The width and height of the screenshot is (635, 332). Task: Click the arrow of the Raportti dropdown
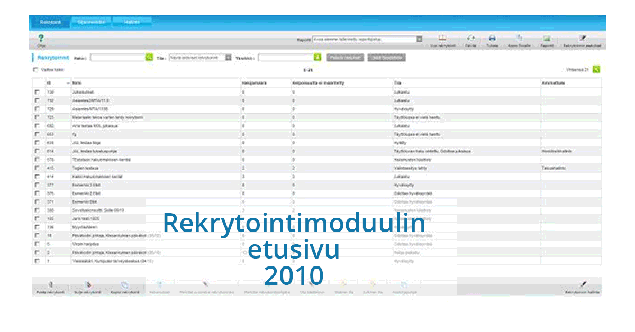[x=420, y=39]
